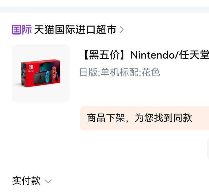The height and width of the screenshot is (196, 209).
Task: Click the 日版 specification text
Action: coord(88,72)
